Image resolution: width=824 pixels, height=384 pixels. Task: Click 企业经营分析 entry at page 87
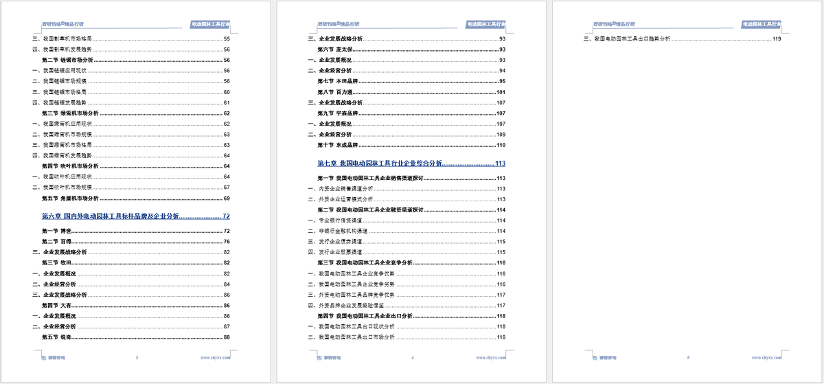point(131,326)
